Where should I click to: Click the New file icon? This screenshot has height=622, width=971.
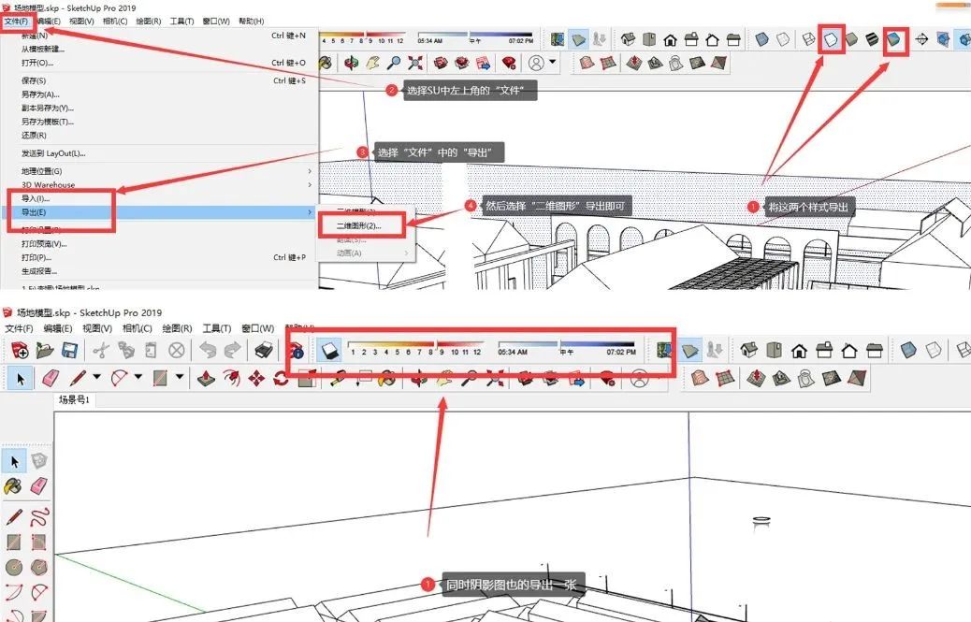(x=20, y=351)
